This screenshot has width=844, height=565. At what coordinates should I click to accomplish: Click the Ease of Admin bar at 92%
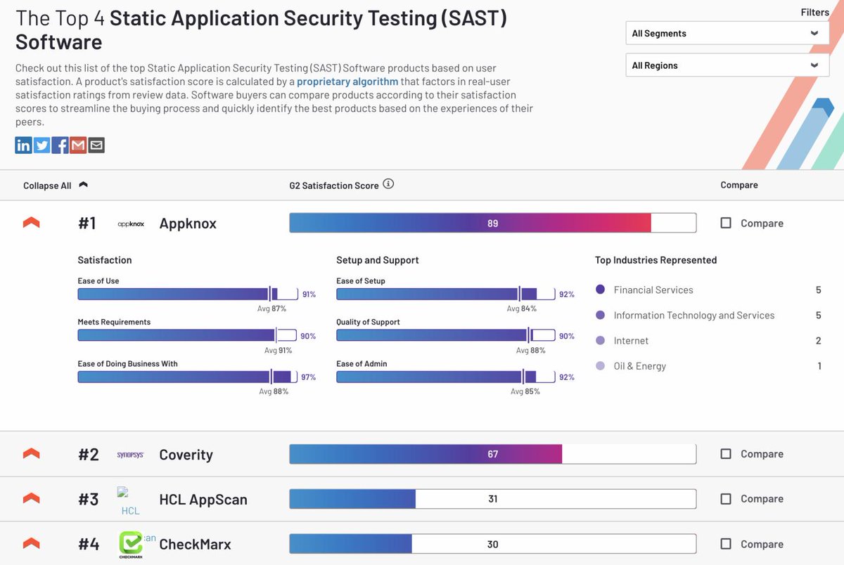[x=446, y=377]
